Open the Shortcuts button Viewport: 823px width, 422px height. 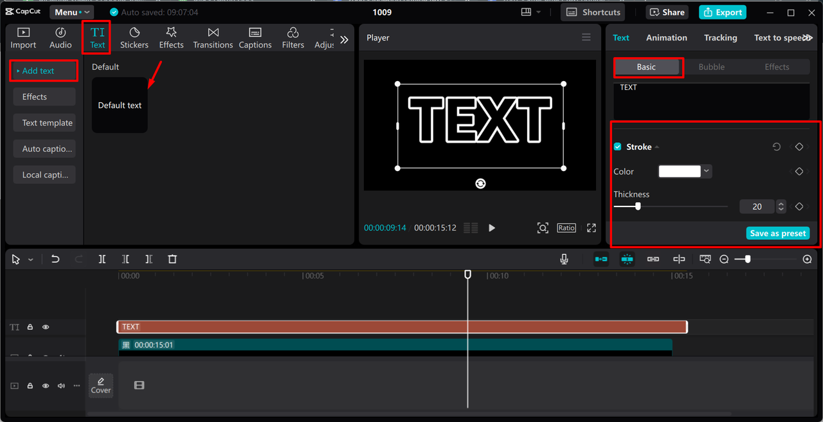[593, 12]
